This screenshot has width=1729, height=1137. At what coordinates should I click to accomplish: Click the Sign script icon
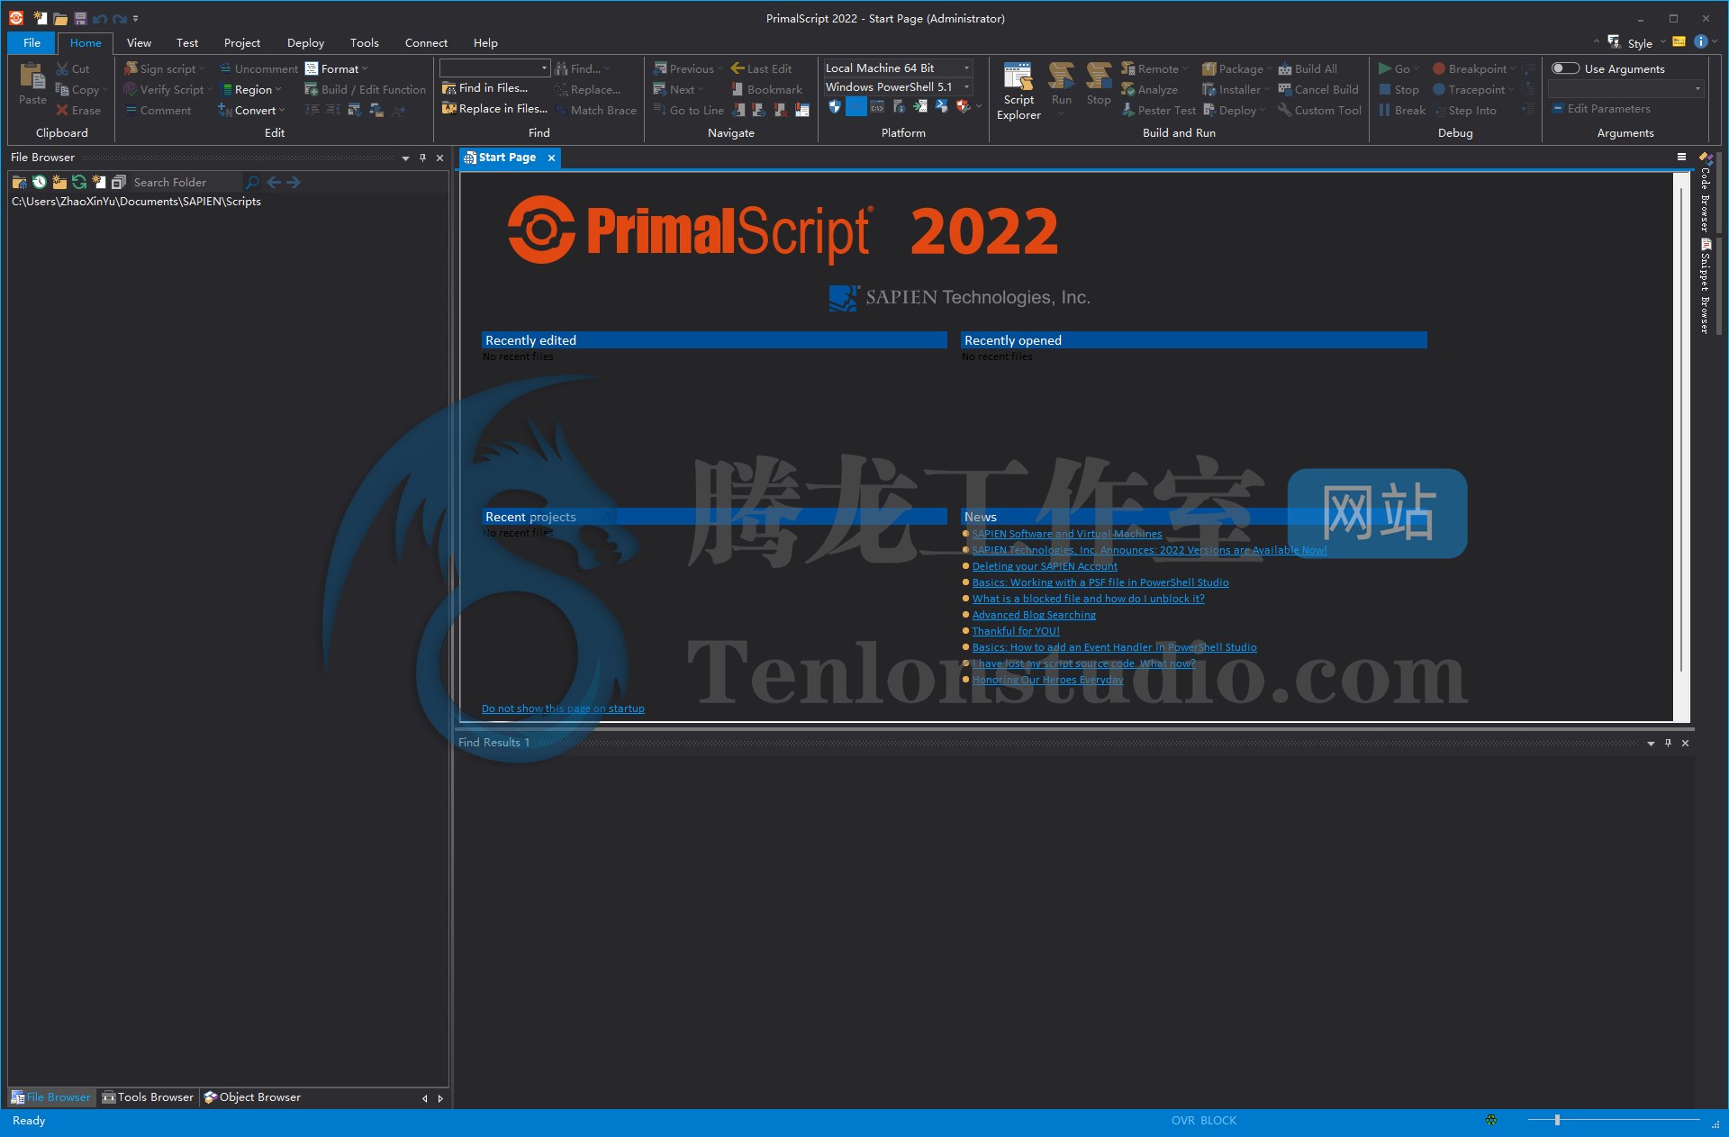pyautogui.click(x=131, y=68)
